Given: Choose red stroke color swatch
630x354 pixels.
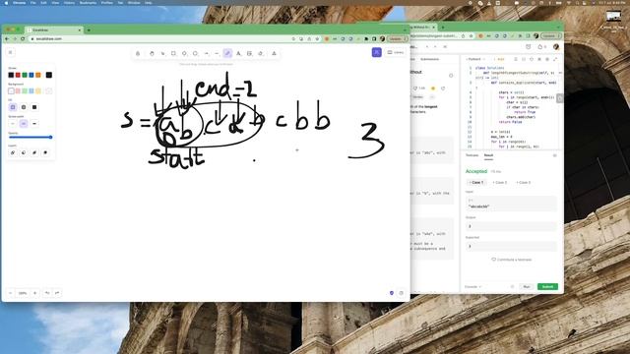Looking at the screenshot, I should tap(18, 75).
